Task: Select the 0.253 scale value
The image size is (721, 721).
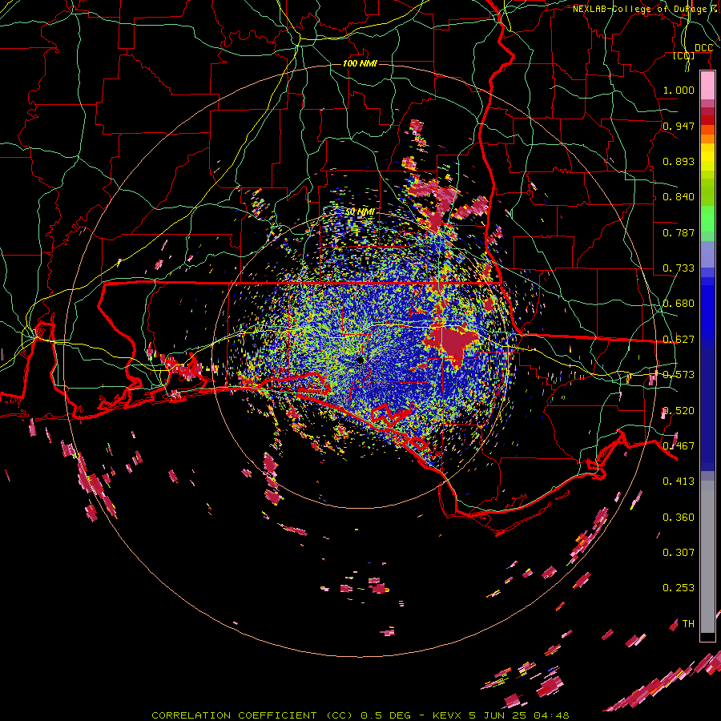Action: click(x=679, y=587)
